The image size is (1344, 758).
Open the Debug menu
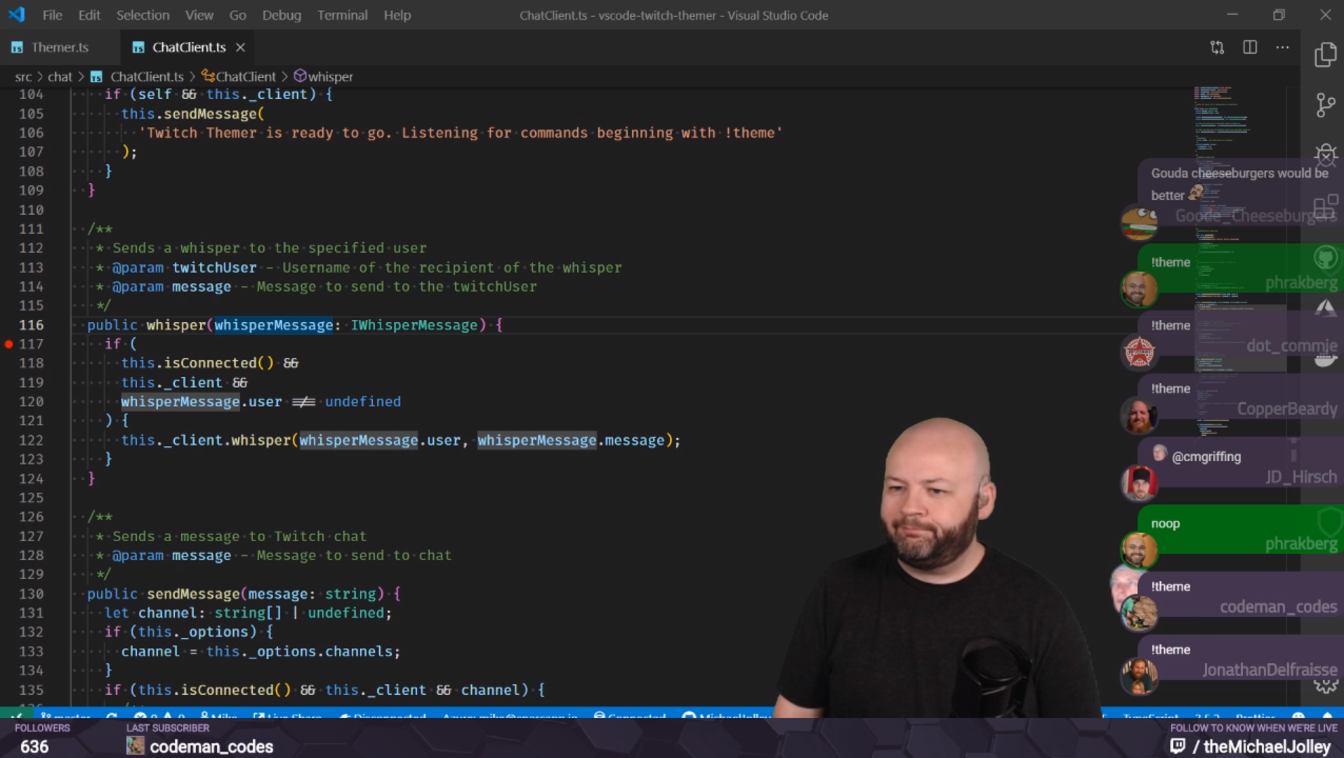282,15
